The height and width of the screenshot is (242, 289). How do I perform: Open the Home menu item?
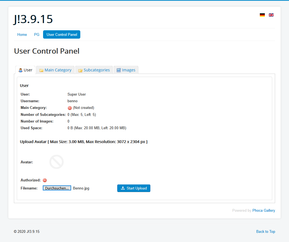22,34
